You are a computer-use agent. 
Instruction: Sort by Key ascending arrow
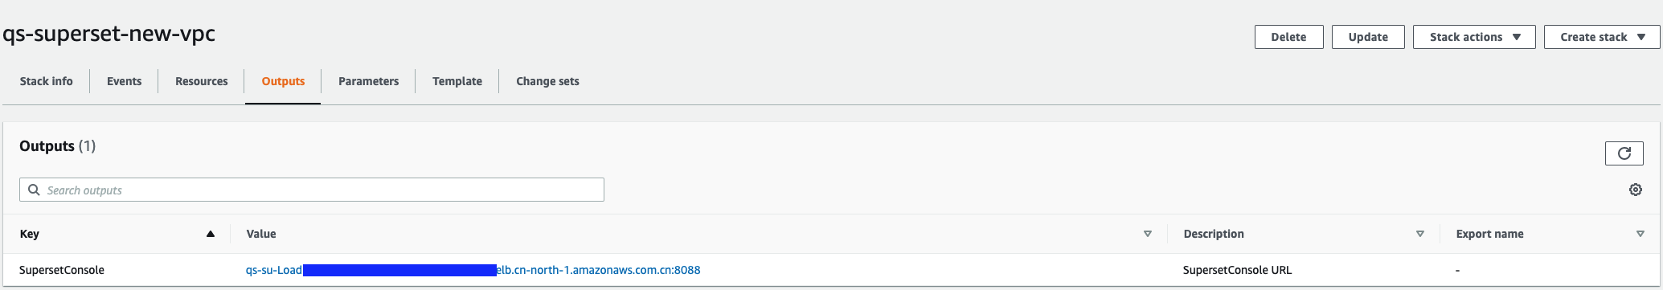pyautogui.click(x=211, y=234)
